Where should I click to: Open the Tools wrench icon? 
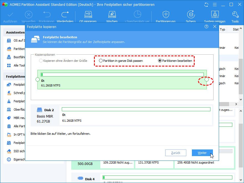(x=235, y=14)
